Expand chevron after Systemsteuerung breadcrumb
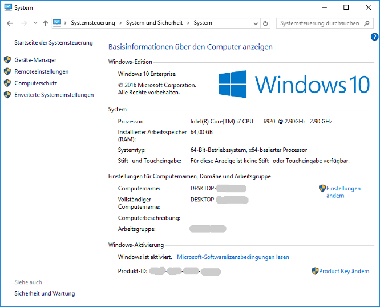The height and width of the screenshot is (307, 380). pyautogui.click(x=120, y=23)
